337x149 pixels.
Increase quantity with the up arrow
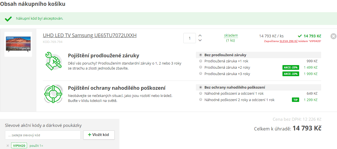(200, 35)
